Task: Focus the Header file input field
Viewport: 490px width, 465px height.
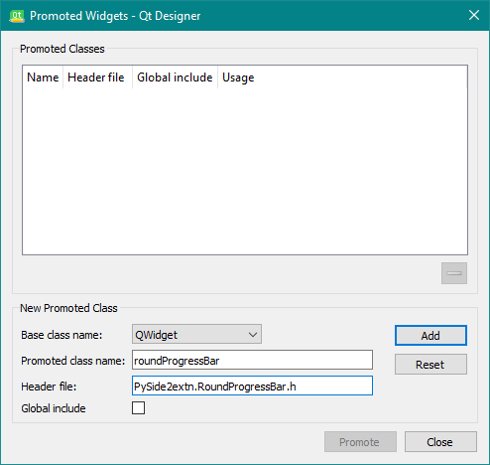Action: click(x=252, y=386)
